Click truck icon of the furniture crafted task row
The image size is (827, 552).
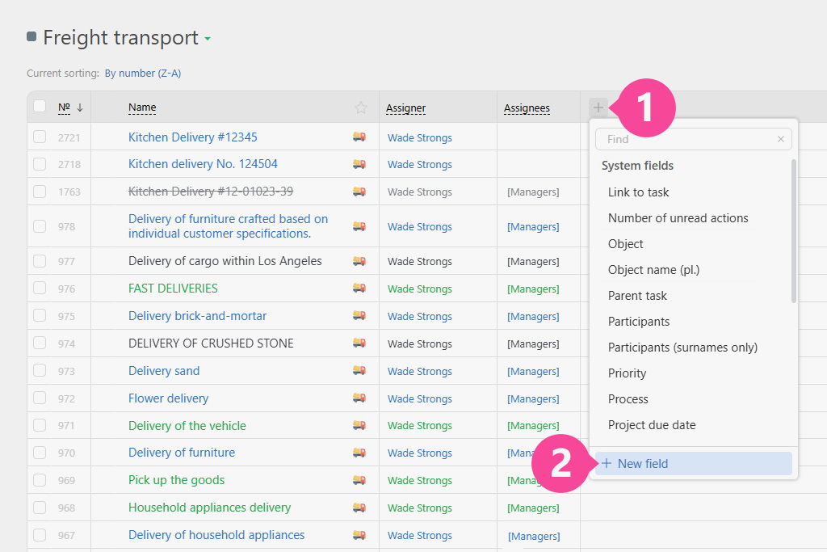(359, 225)
